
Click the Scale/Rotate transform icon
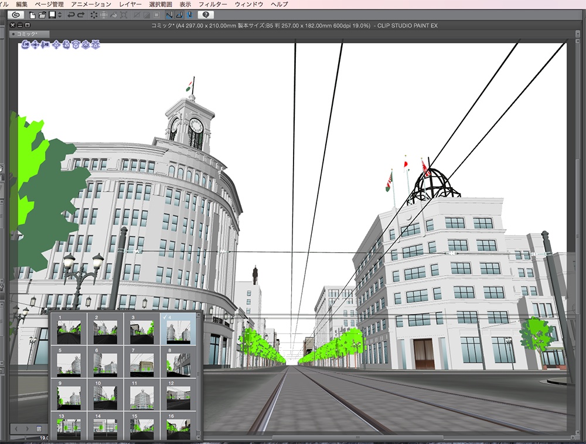(x=124, y=15)
